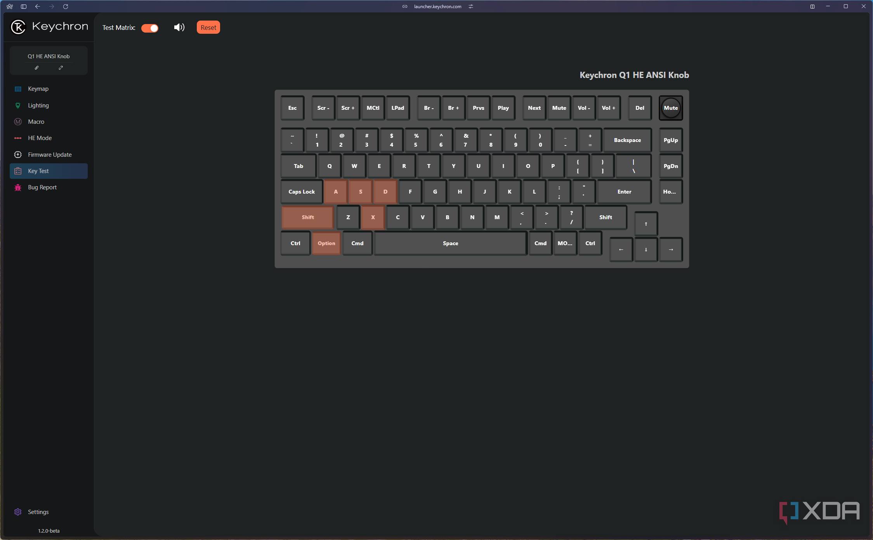Click the Mute knob on the keyboard
Screen dimensions: 873x540
(671, 108)
